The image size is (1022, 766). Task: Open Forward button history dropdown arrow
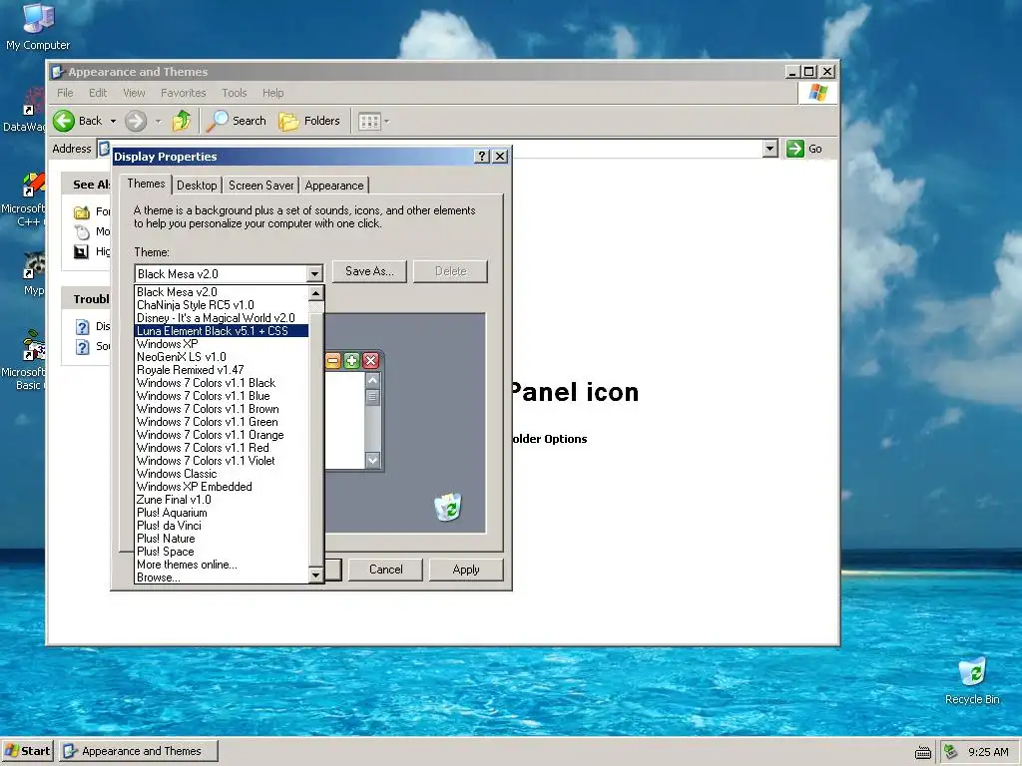158,121
